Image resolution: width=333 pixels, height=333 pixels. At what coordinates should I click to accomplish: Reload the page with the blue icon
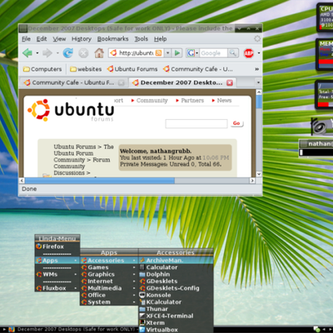67,52
